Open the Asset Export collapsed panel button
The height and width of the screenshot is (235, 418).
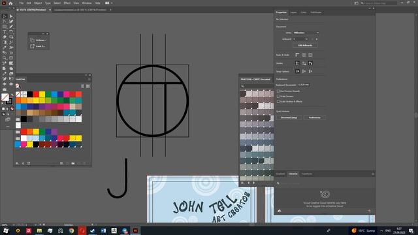point(39,46)
